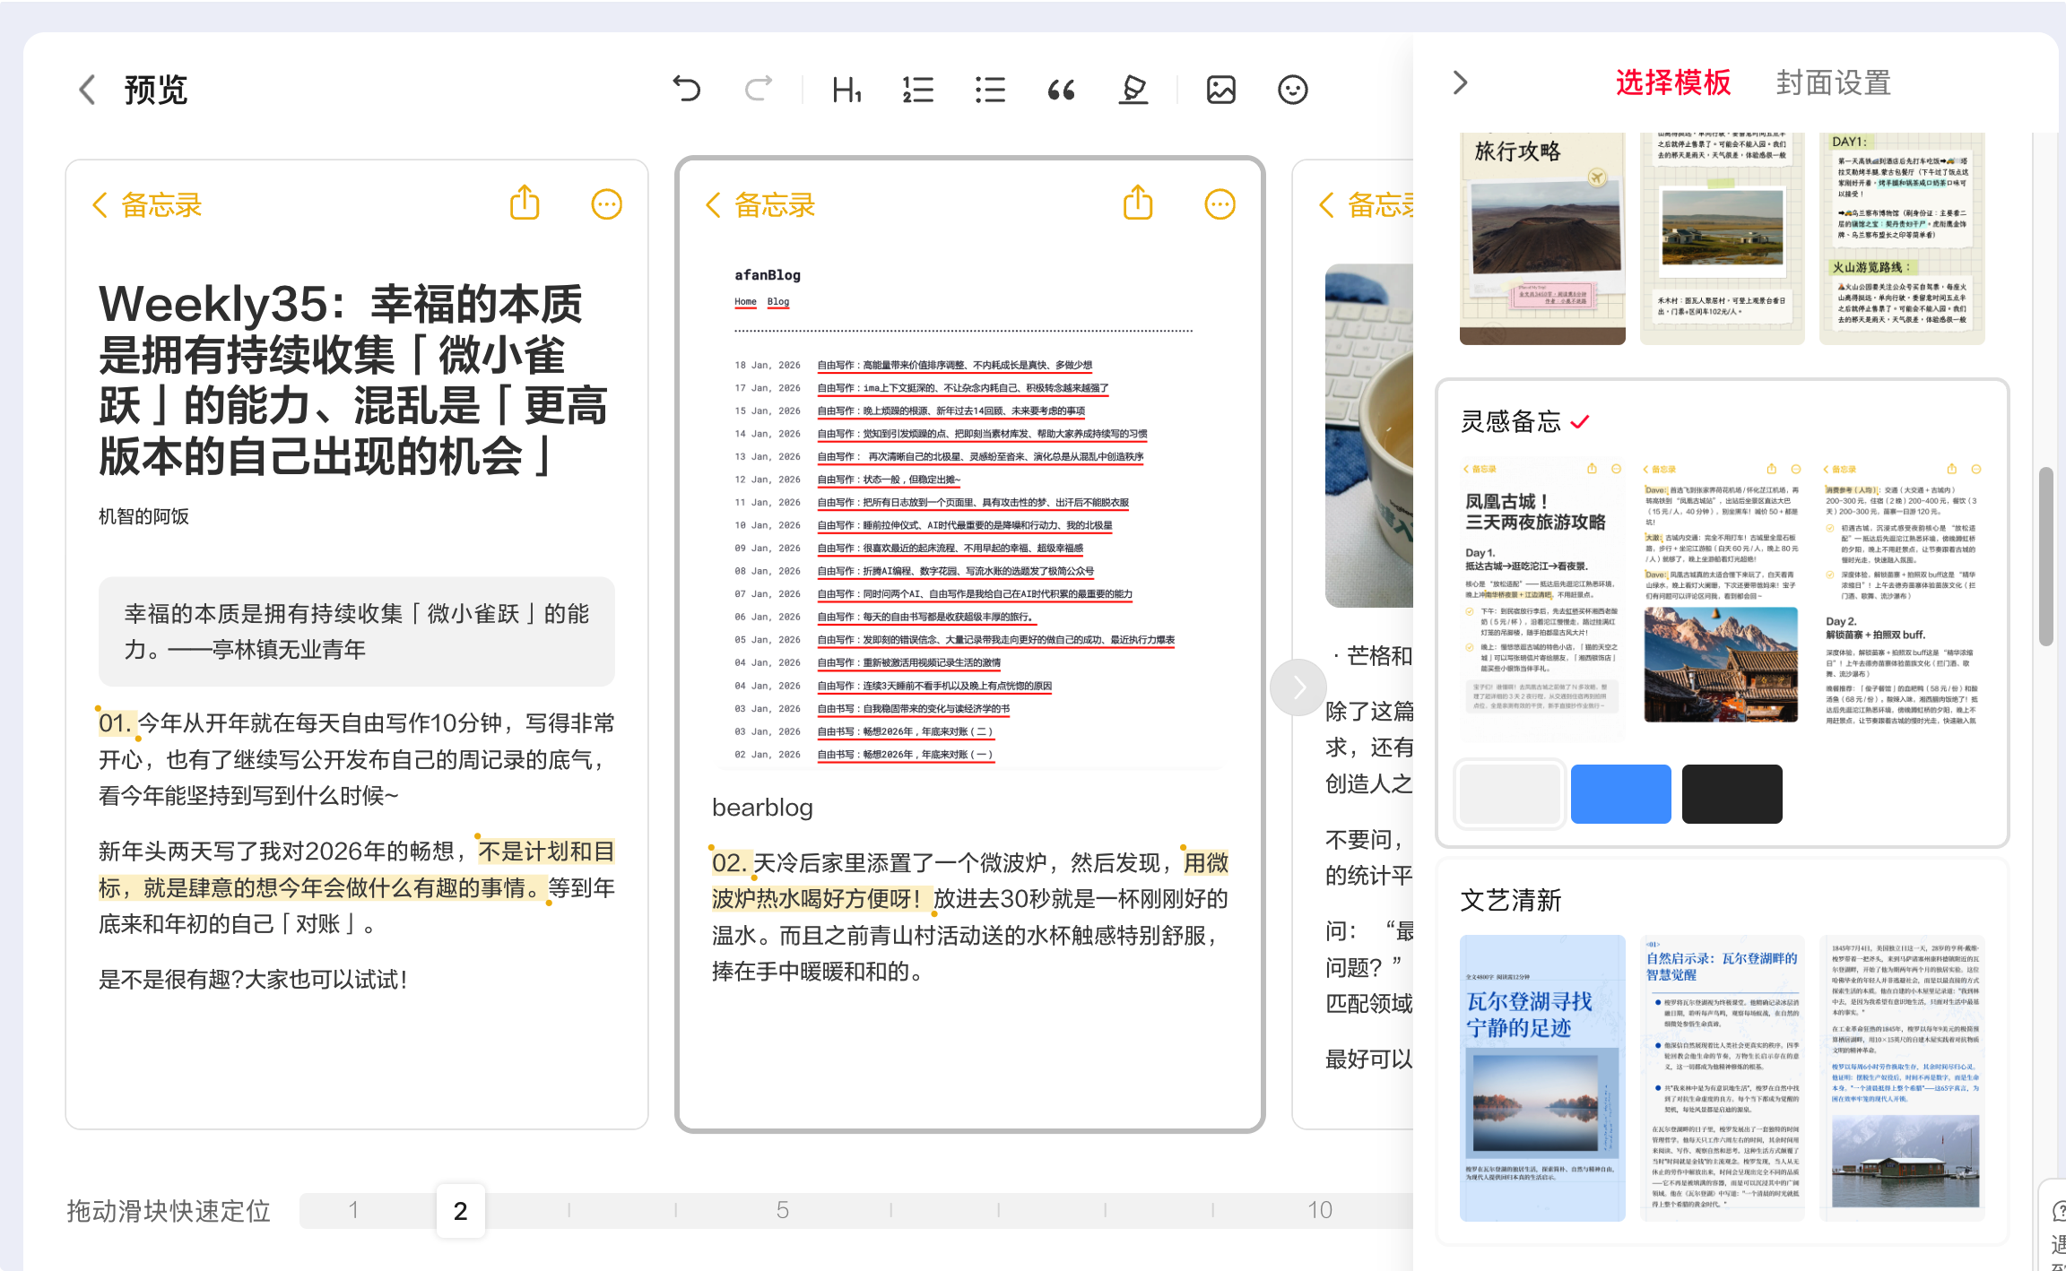Apply H1 heading format
The image size is (2066, 1271).
tap(846, 90)
